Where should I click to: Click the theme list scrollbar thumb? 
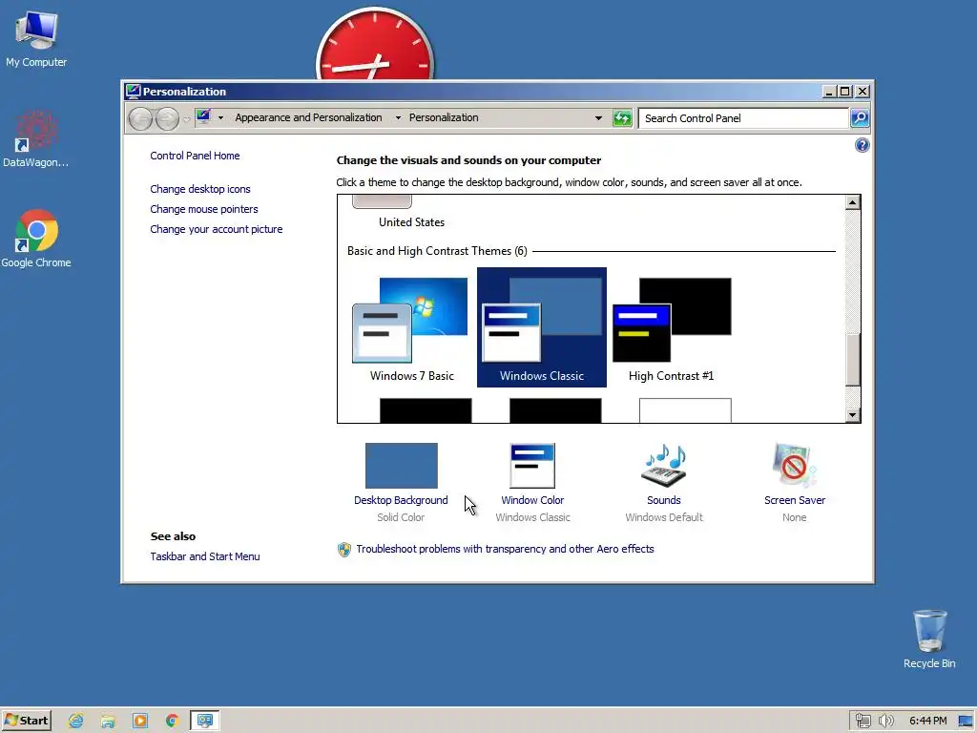click(853, 360)
